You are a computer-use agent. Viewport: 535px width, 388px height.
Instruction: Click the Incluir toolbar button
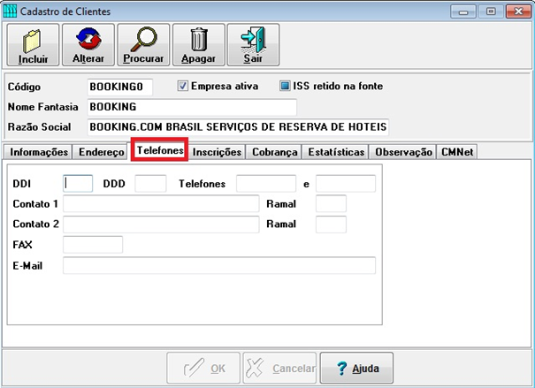click(33, 45)
